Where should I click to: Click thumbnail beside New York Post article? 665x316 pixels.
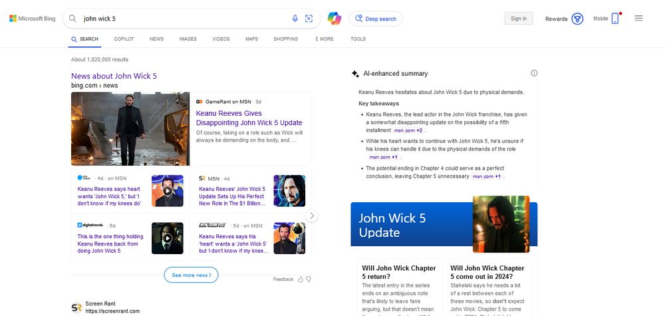pos(289,238)
